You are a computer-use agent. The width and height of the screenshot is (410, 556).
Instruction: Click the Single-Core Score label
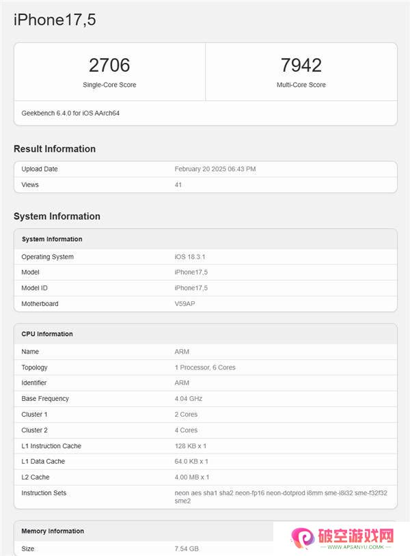tap(109, 85)
